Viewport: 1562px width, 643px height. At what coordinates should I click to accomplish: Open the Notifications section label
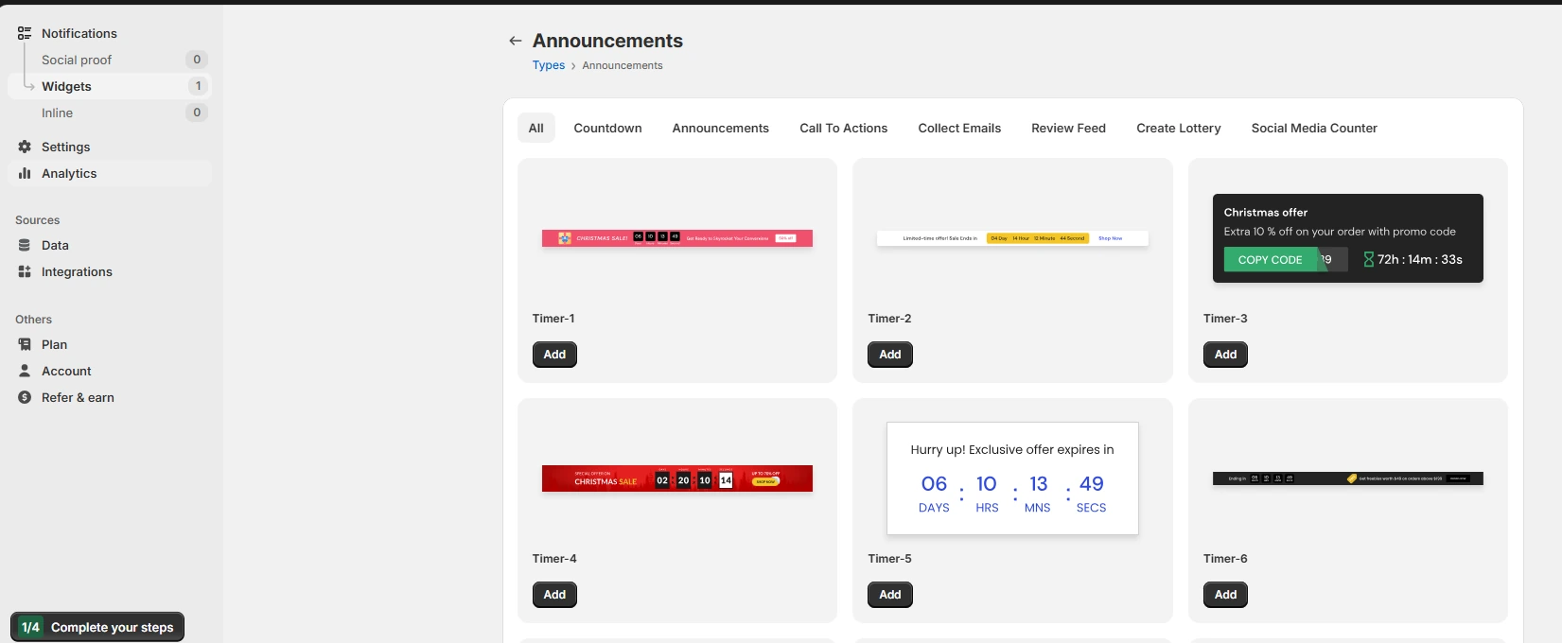(79, 33)
